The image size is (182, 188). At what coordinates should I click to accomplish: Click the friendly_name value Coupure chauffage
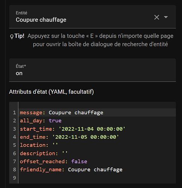pos(95,170)
